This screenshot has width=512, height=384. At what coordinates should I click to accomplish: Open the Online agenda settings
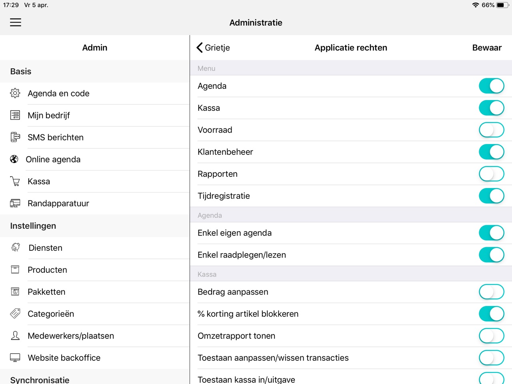click(x=95, y=159)
